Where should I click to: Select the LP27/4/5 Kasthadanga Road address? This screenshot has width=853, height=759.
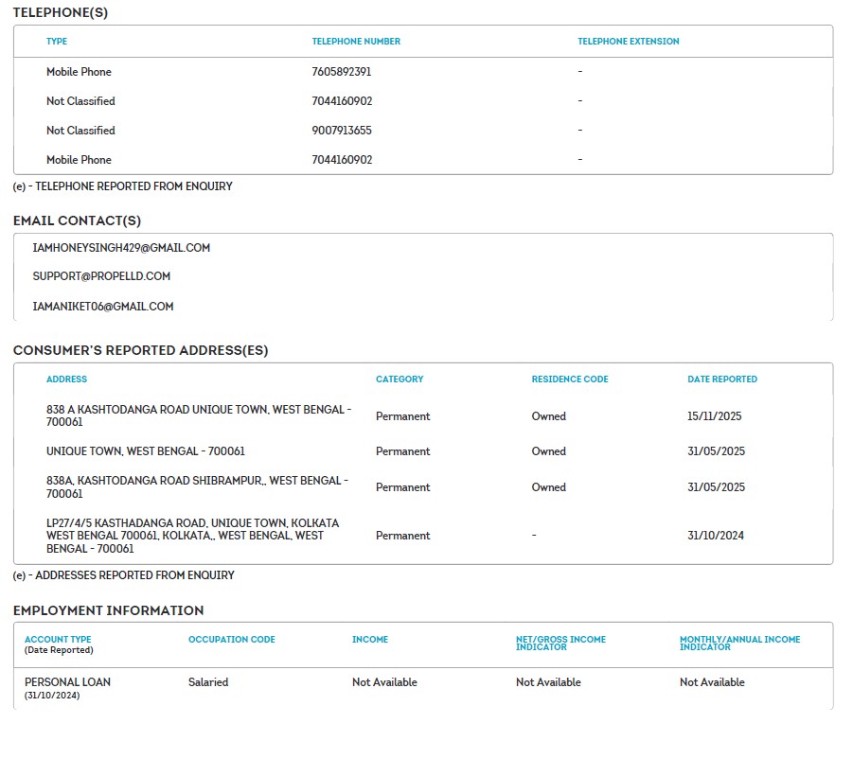coord(192,536)
